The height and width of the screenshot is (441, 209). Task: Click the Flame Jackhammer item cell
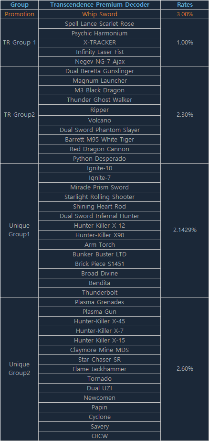[100, 369]
